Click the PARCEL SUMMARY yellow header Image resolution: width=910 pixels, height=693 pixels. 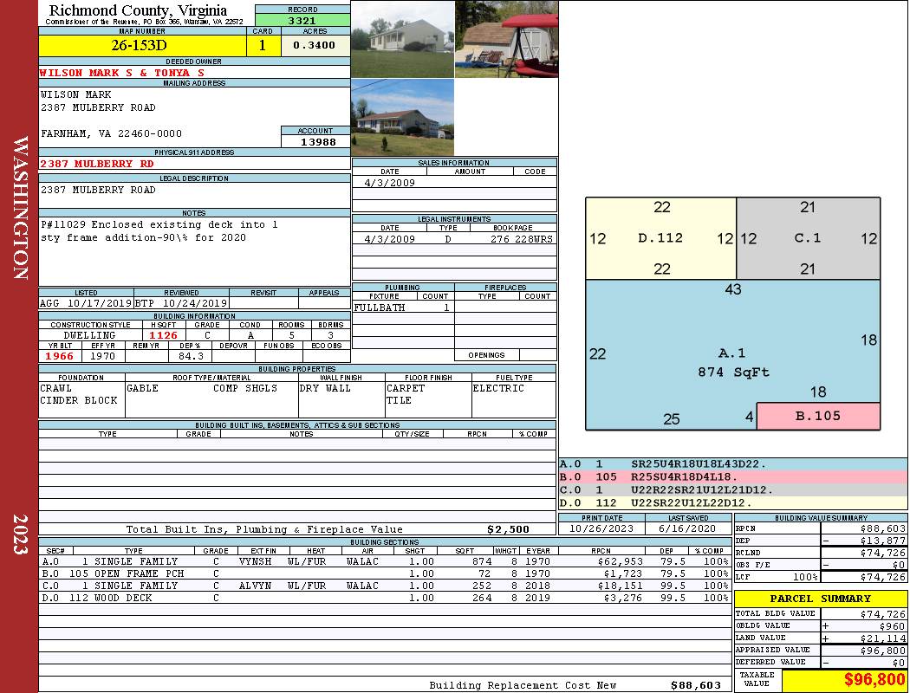coord(821,599)
